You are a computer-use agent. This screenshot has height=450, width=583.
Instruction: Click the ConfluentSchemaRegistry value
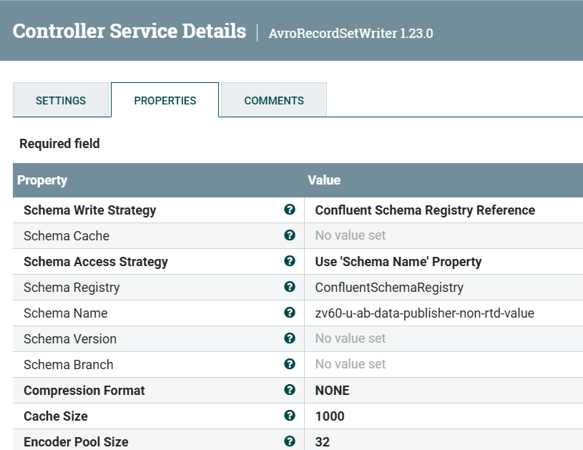pos(389,288)
